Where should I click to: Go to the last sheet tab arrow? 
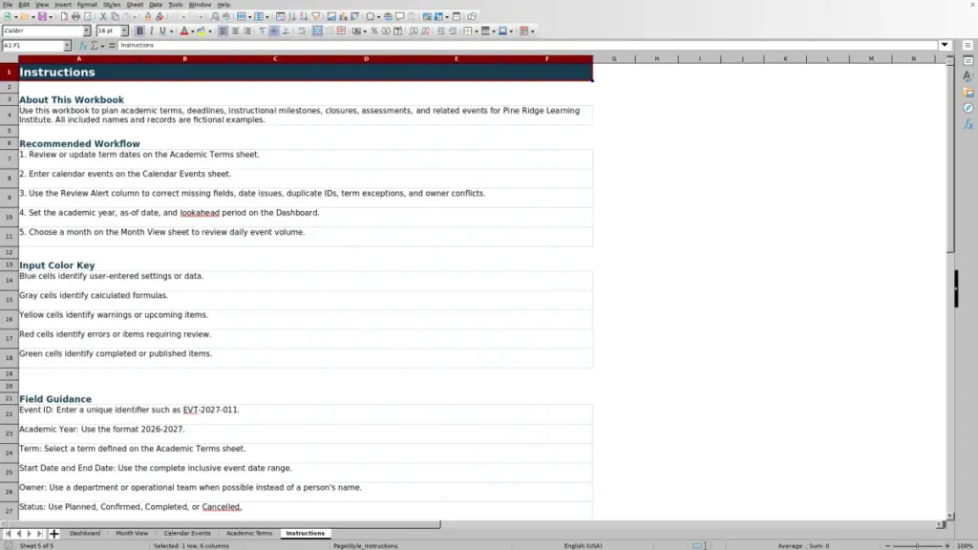[39, 533]
